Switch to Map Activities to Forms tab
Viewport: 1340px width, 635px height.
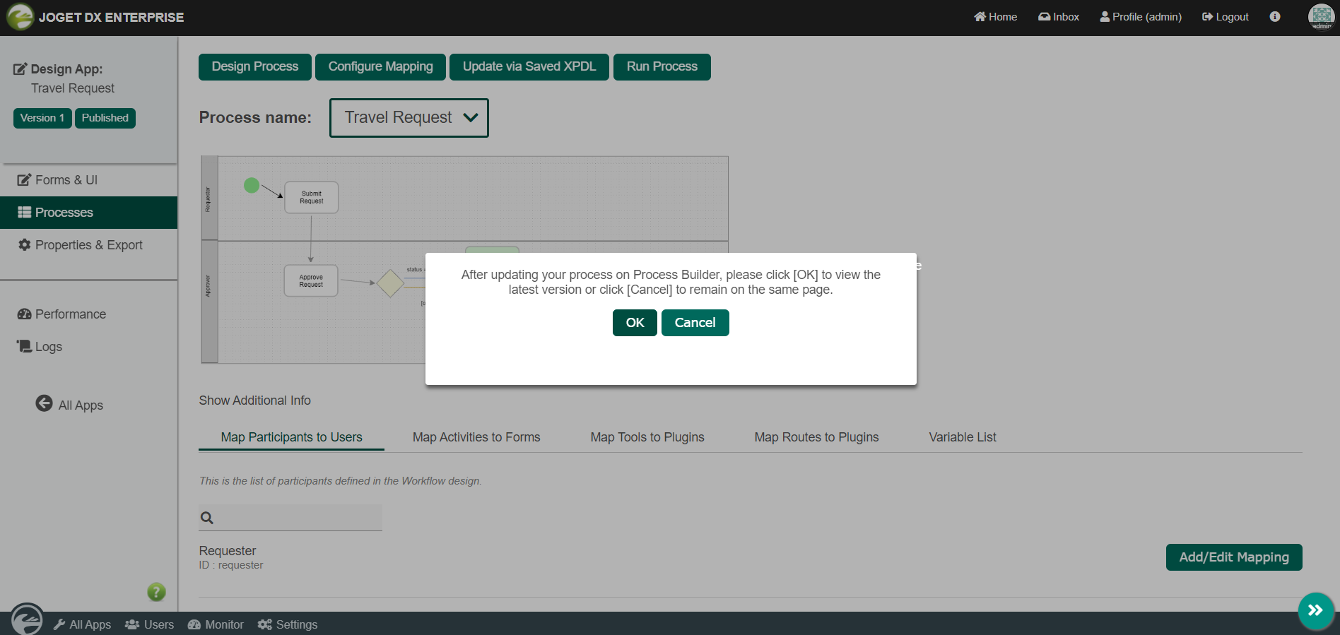476,437
